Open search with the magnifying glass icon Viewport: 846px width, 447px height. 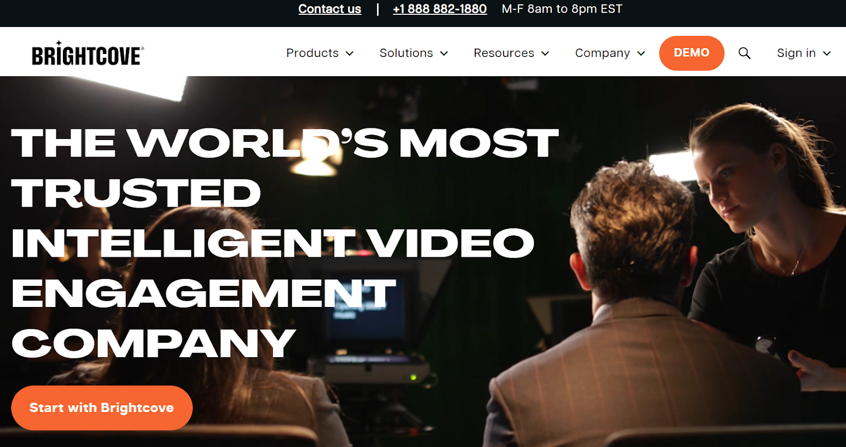[x=744, y=53]
